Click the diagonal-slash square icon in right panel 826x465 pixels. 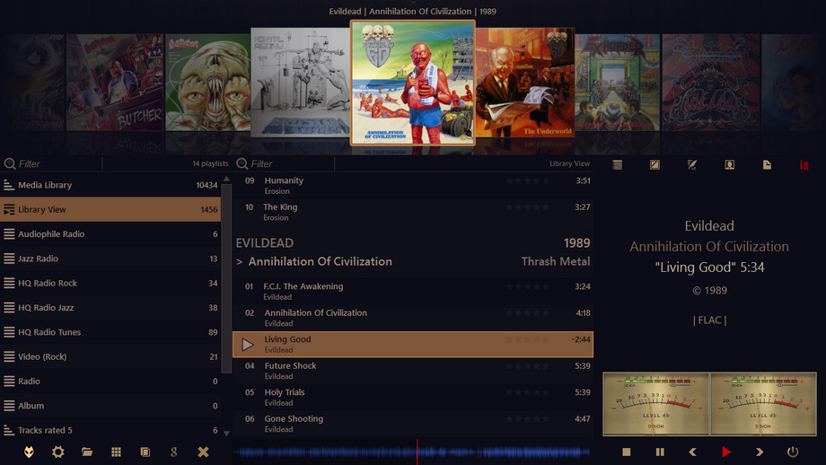(655, 165)
